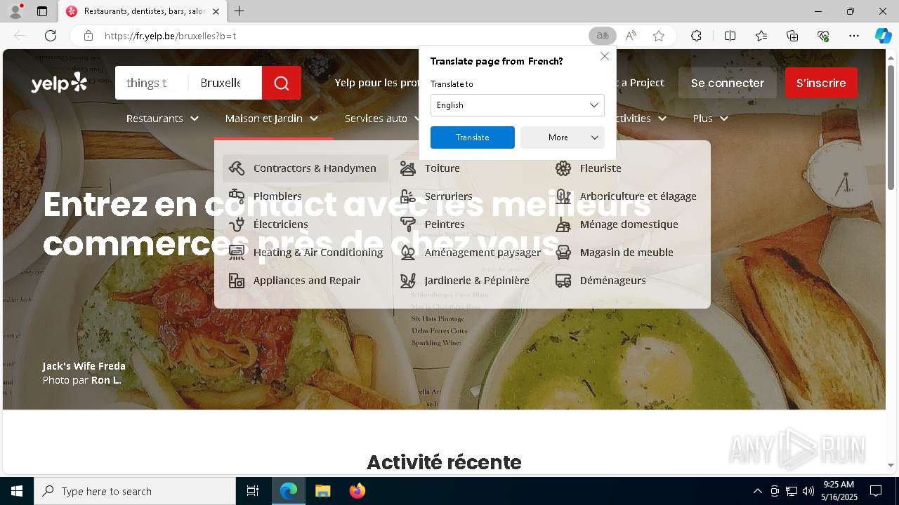Open a new browser tab
The height and width of the screenshot is (505, 899).
click(239, 11)
